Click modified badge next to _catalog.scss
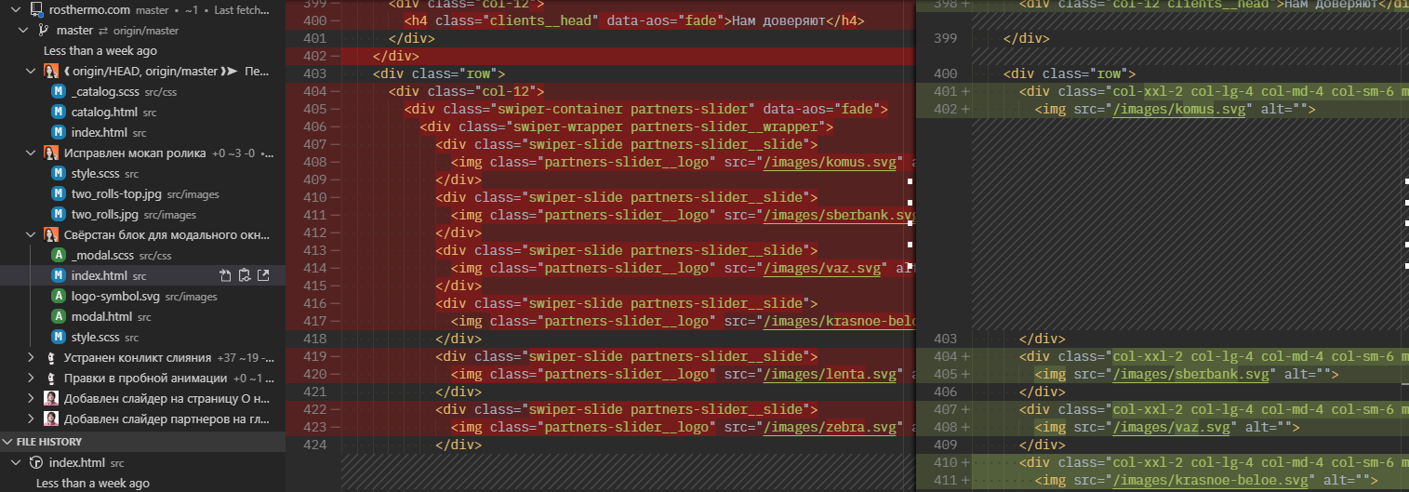Image resolution: width=1409 pixels, height=492 pixels. [x=59, y=92]
